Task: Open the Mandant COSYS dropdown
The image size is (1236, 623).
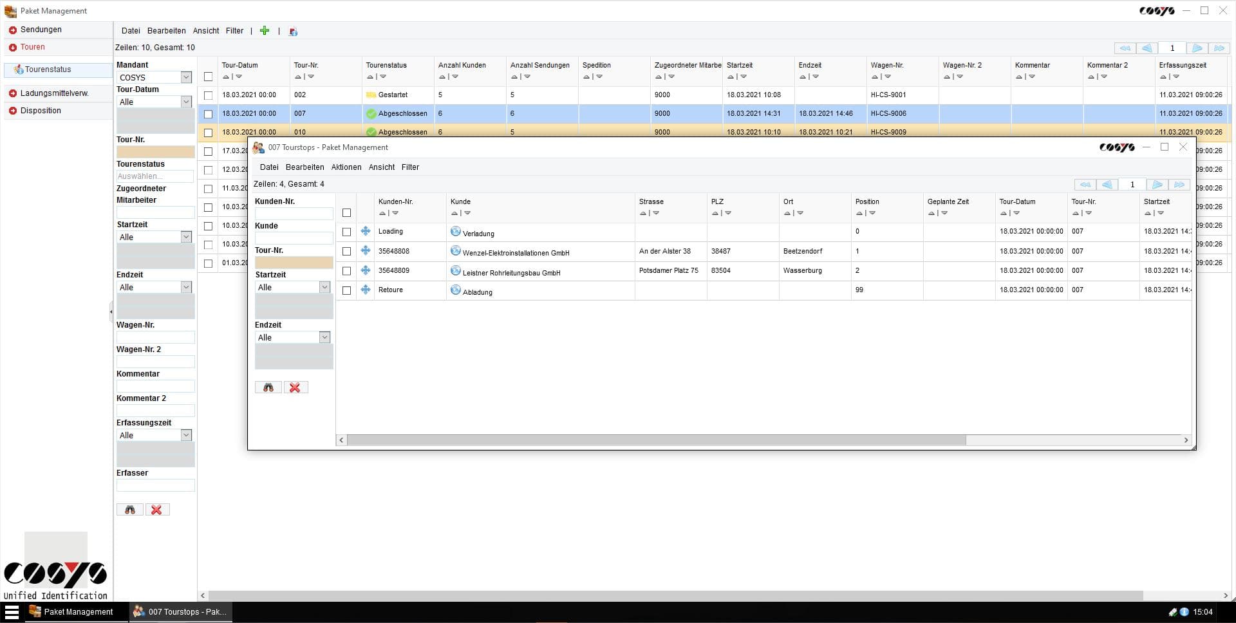Action: click(186, 77)
